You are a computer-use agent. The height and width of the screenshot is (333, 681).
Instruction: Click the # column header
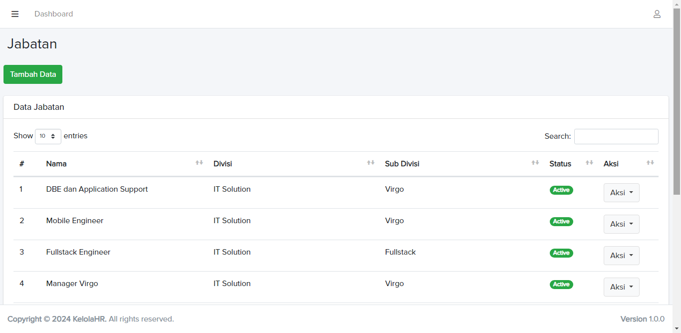pos(22,164)
